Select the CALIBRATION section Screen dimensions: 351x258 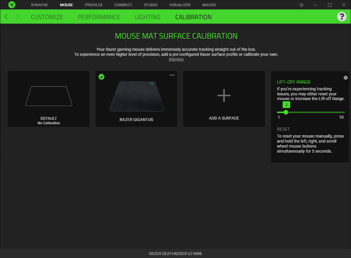(x=193, y=17)
